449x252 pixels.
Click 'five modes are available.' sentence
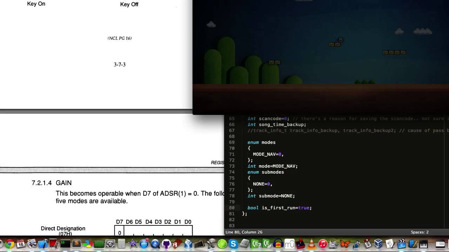pos(92,201)
